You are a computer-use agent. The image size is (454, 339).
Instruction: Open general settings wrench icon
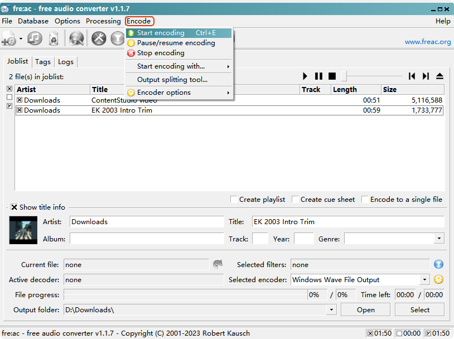[x=99, y=38]
